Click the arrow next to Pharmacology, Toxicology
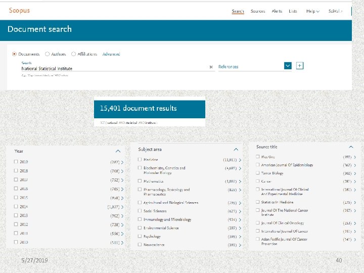 pyautogui.click(x=240, y=190)
